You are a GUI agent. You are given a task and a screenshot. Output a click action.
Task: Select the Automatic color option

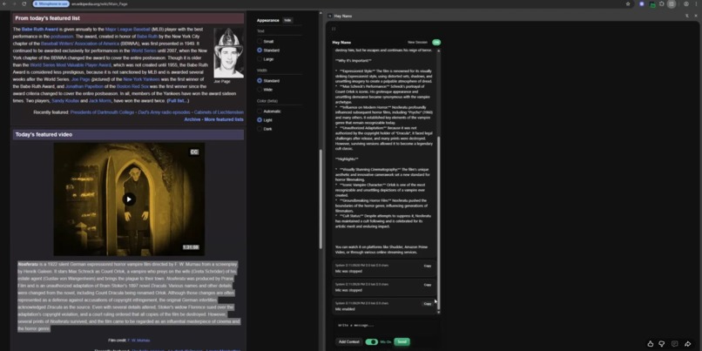click(260, 111)
